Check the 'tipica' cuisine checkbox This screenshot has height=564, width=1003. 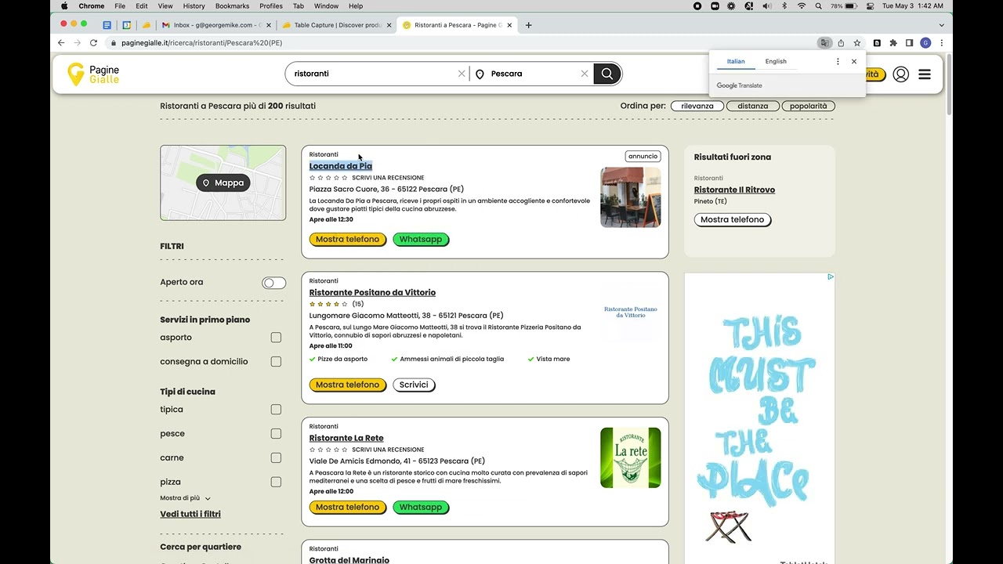click(276, 410)
